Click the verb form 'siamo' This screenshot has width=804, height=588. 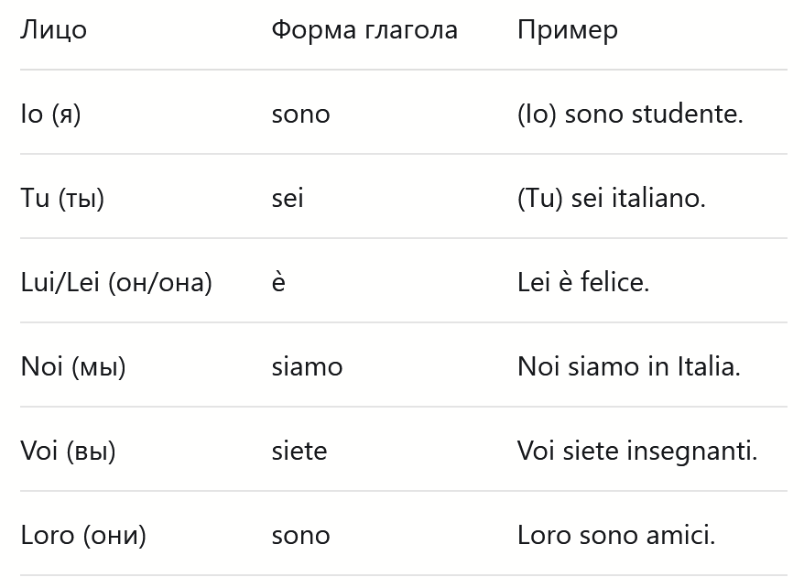(x=307, y=367)
